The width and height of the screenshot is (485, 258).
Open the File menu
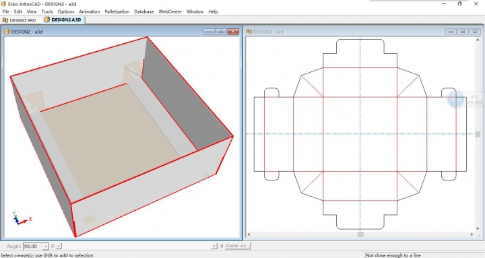(5, 11)
